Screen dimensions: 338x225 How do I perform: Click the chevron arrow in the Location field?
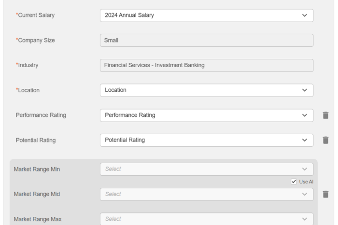304,90
